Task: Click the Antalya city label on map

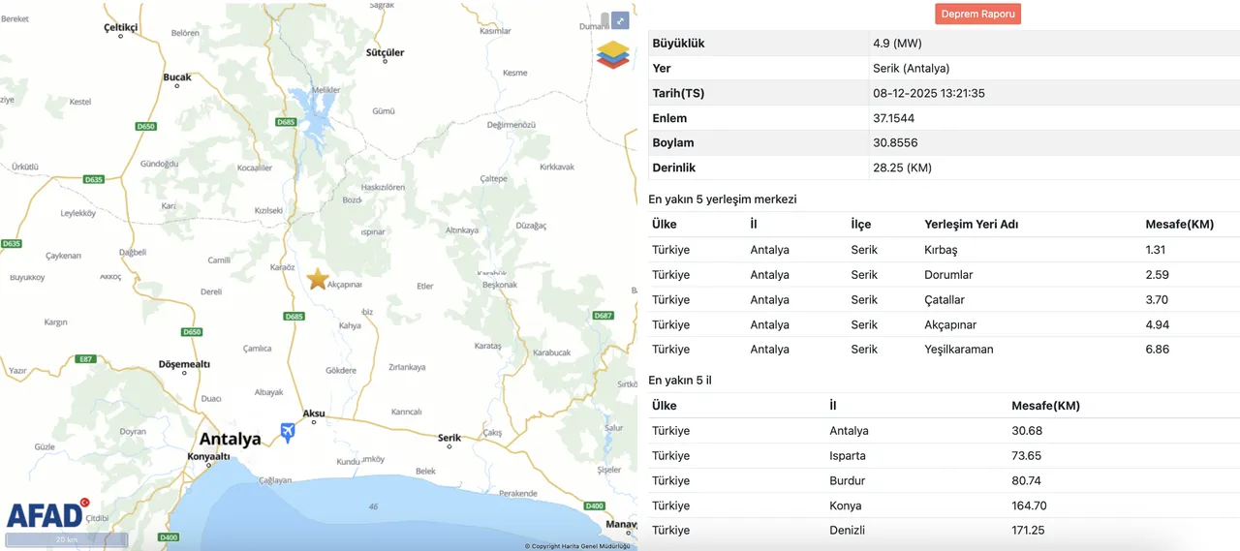Action: point(230,439)
